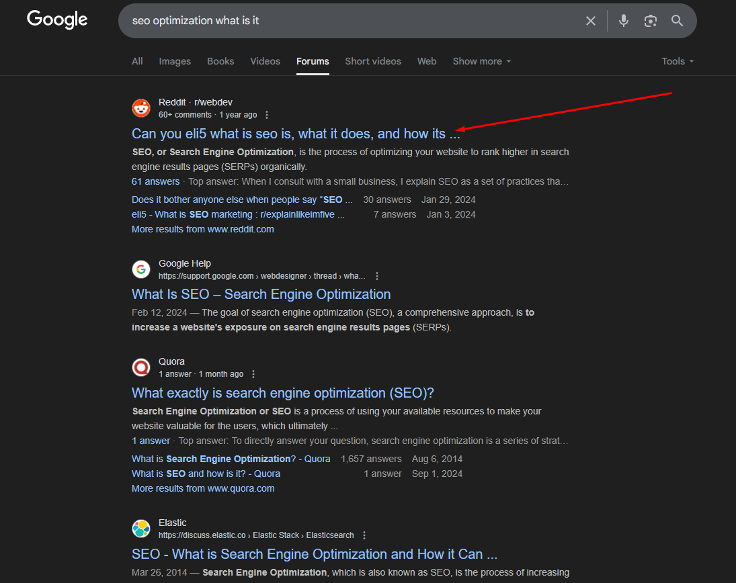
Task: Clear the search query with the X icon
Action: 591,21
